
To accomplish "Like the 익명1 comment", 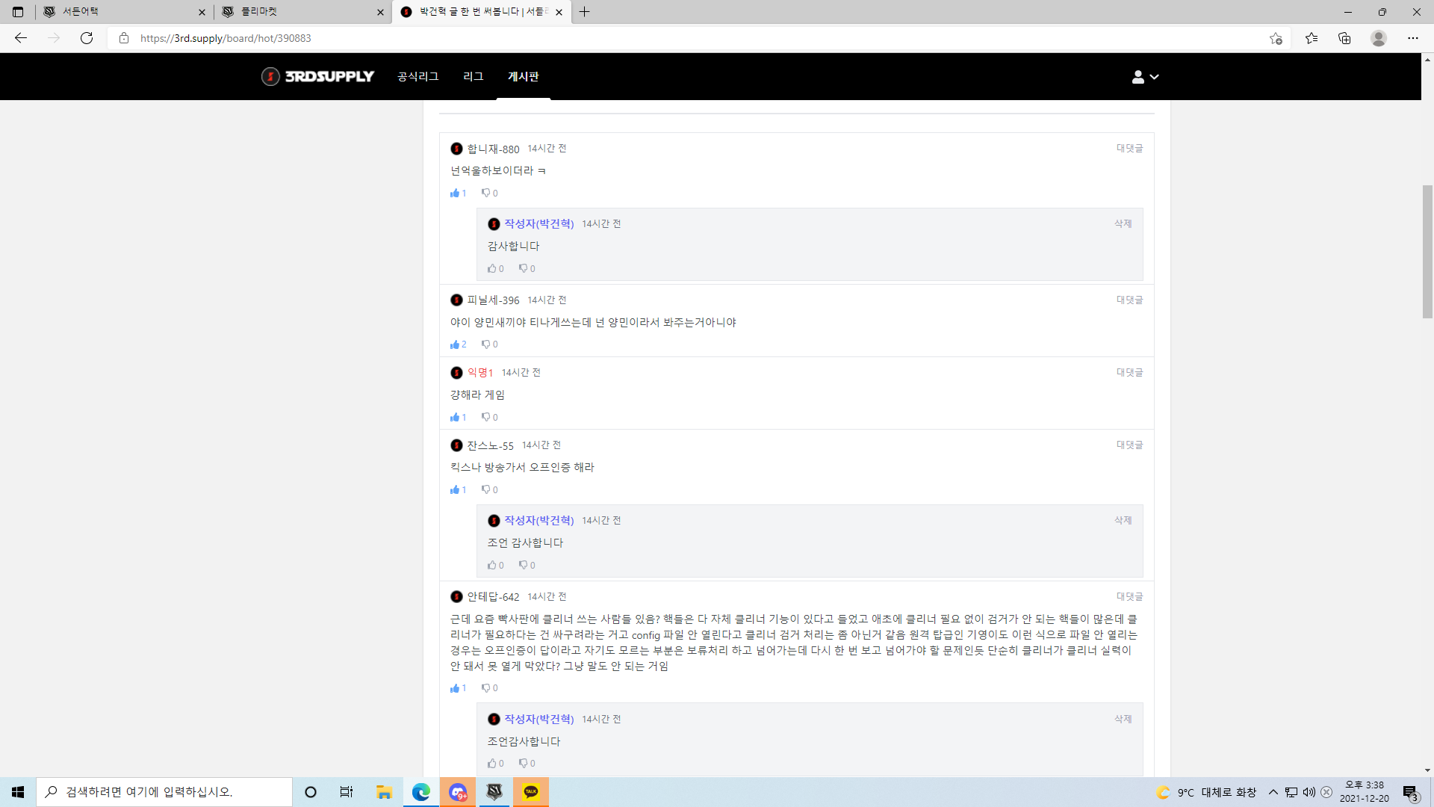I will pyautogui.click(x=455, y=418).
